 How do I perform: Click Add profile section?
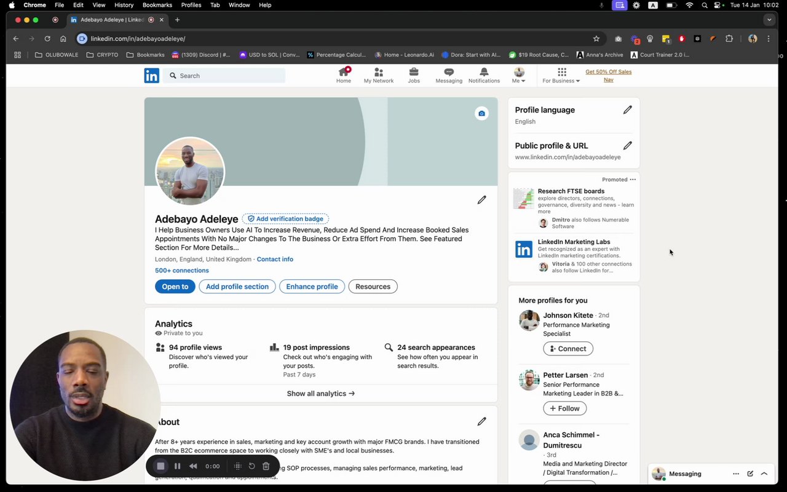(x=237, y=287)
